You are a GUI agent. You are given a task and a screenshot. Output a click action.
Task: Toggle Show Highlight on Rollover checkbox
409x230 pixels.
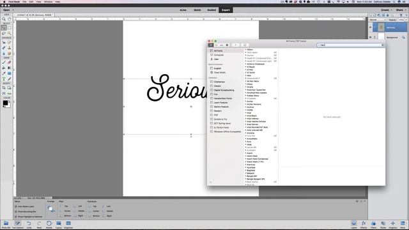(16, 217)
